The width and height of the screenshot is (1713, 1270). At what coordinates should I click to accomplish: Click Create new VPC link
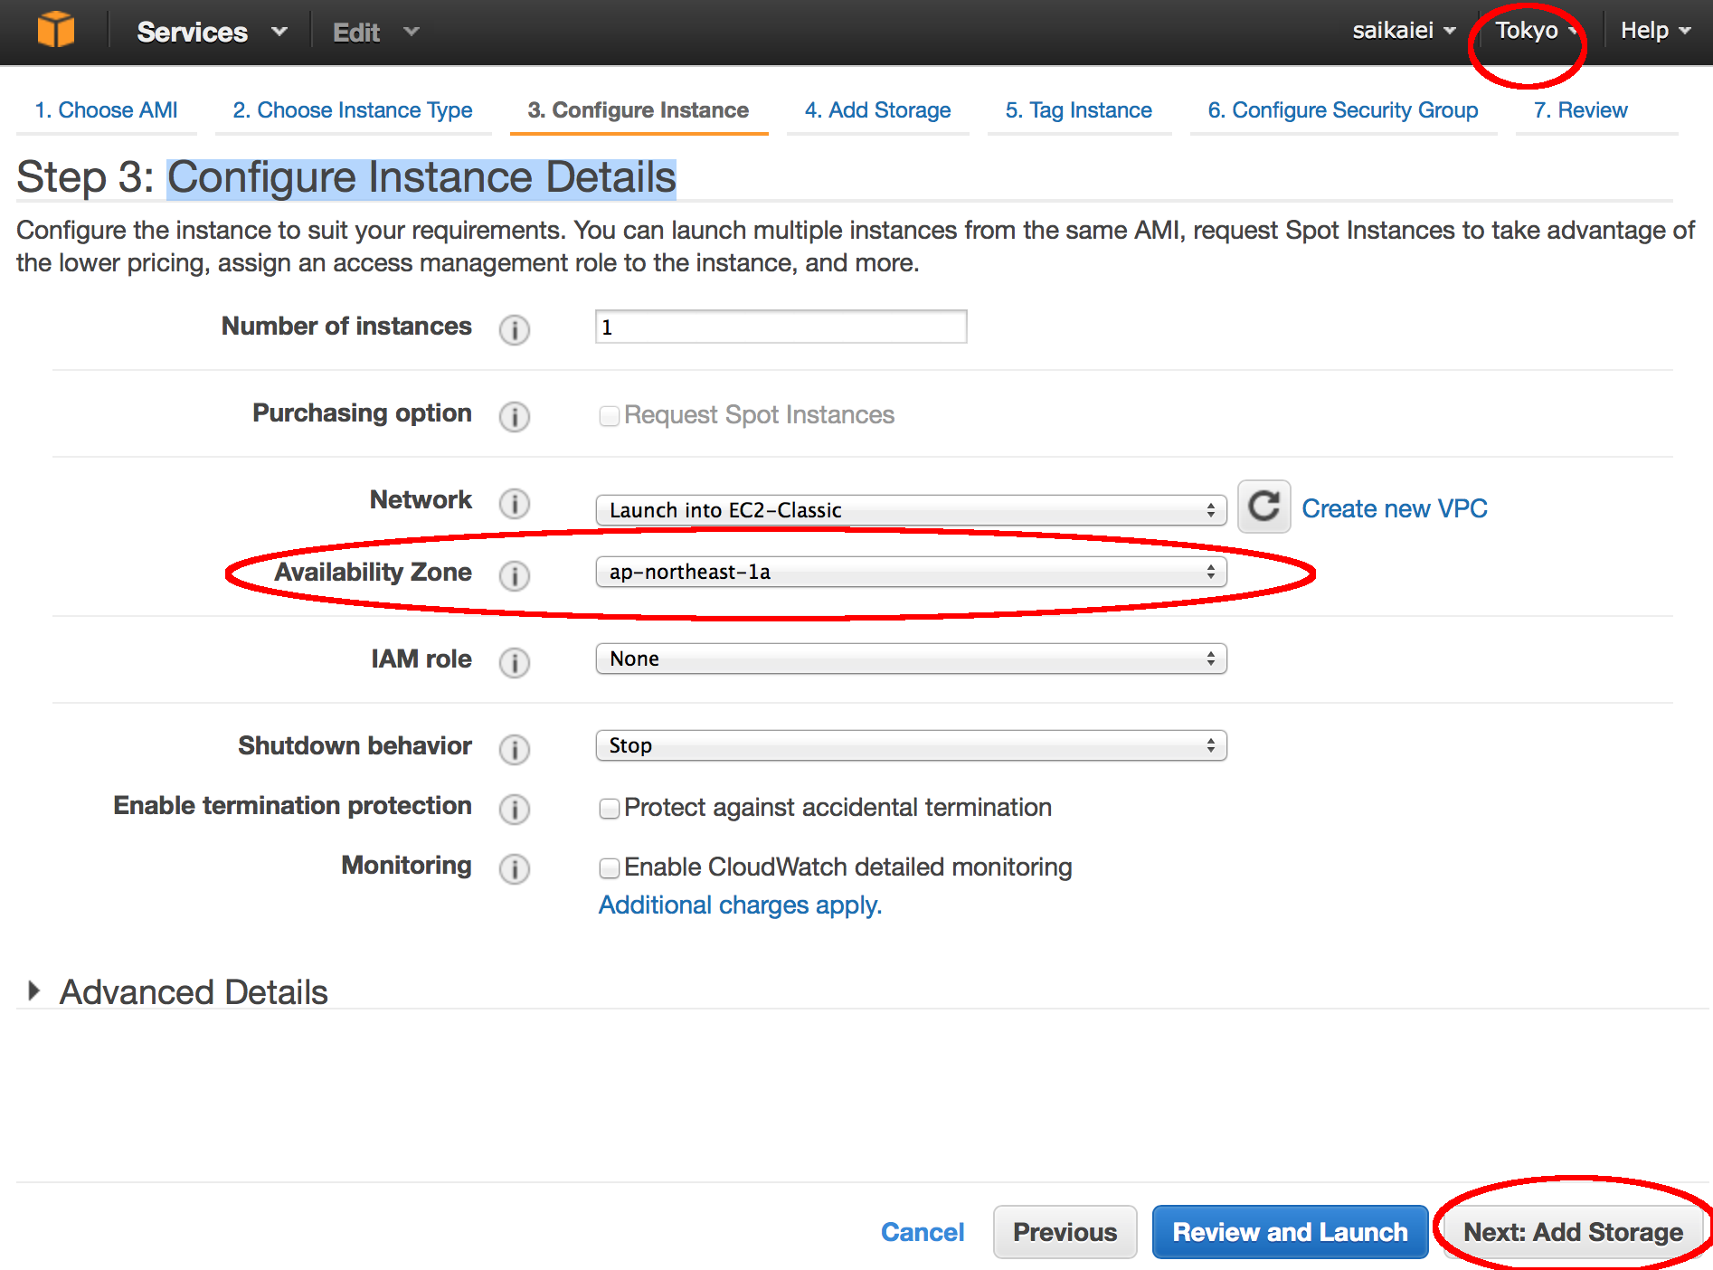1395,508
